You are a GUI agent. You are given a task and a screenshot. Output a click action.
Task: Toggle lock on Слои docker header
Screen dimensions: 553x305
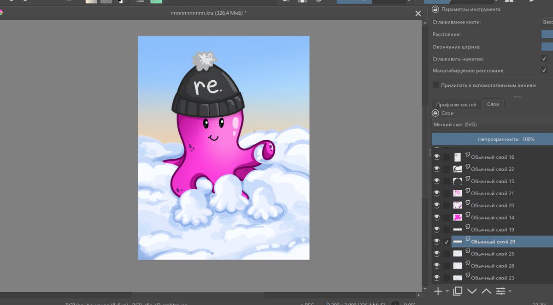coord(435,113)
